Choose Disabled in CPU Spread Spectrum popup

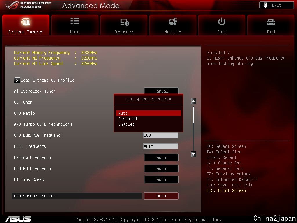tap(148, 119)
